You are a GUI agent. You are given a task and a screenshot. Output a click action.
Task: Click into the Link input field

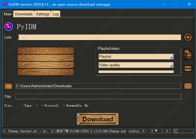click(99, 37)
